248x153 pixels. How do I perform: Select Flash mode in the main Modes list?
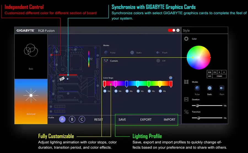158,52
